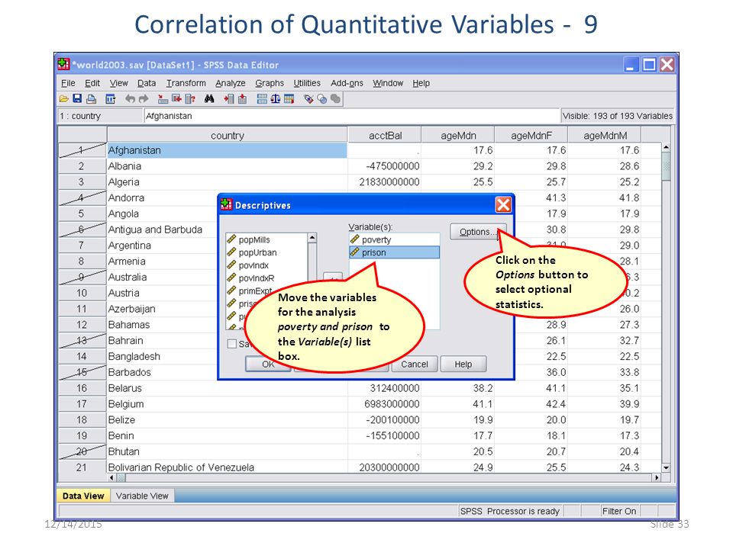Open the File menu

(68, 83)
